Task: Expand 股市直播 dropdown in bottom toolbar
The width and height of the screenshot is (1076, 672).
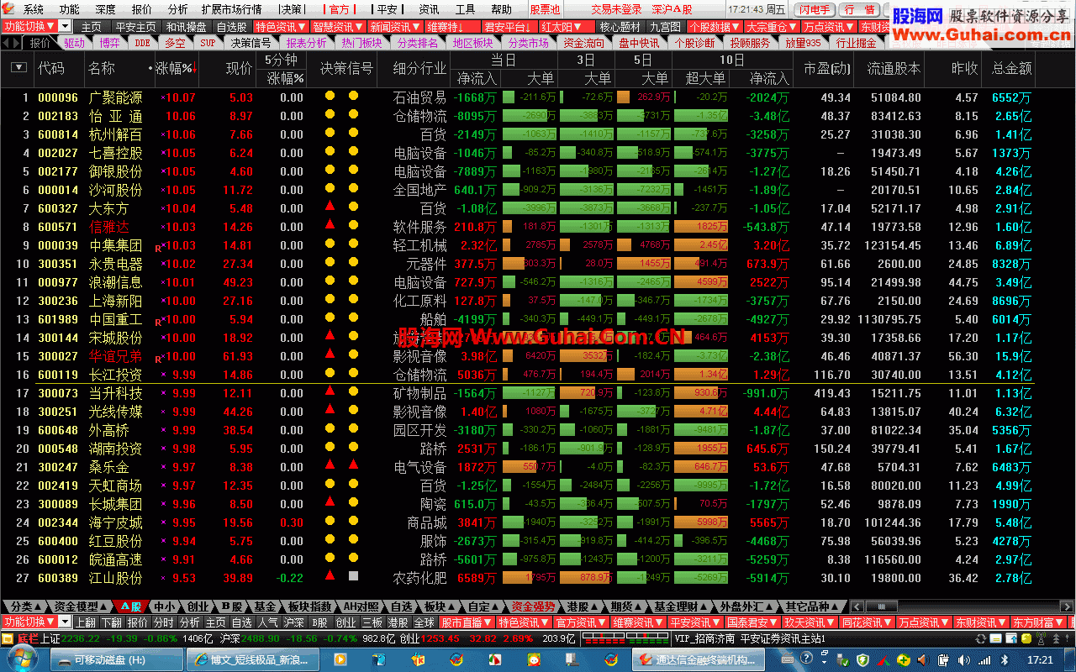Action: click(x=465, y=622)
